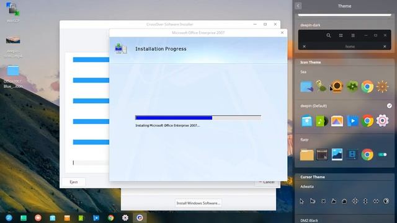Click the Icon Theme section header

[x=310, y=62]
